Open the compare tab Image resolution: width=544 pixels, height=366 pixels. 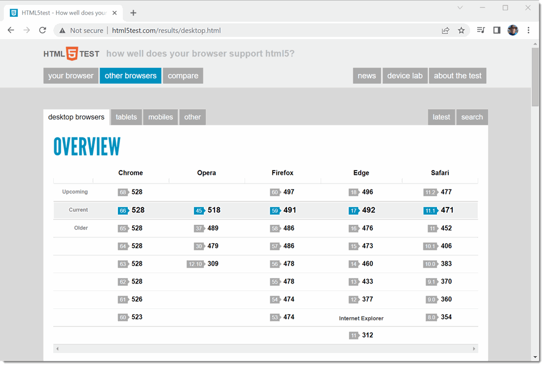(x=183, y=75)
